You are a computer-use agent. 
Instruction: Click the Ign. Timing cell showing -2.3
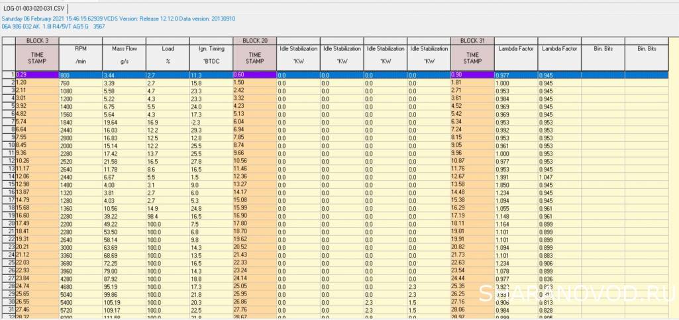pos(211,122)
